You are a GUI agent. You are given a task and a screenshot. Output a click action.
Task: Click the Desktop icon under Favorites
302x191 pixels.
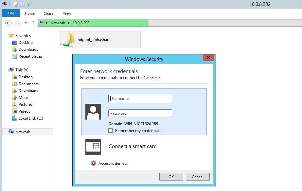[14, 43]
